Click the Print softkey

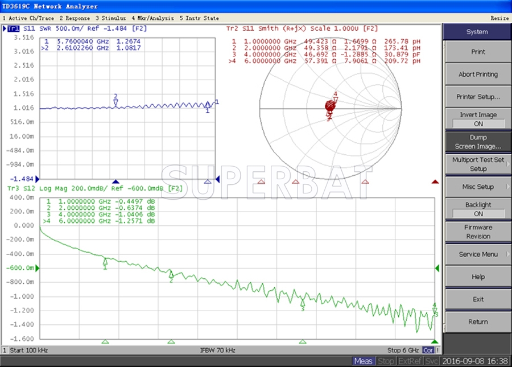478,52
